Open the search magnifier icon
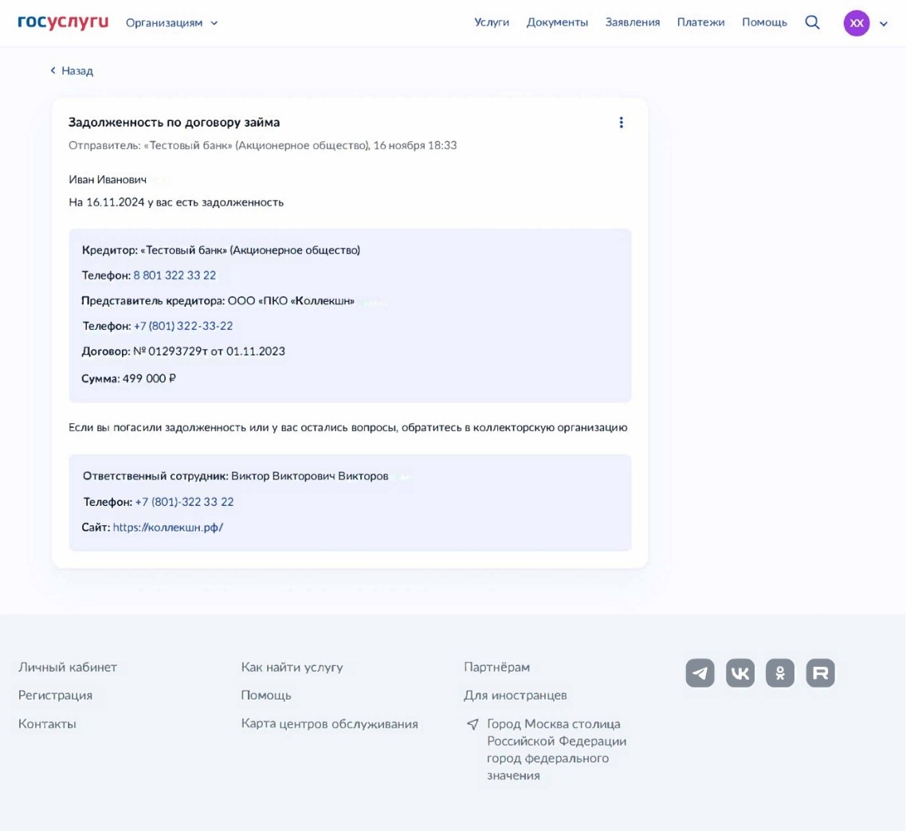Image resolution: width=906 pixels, height=831 pixels. click(x=812, y=22)
